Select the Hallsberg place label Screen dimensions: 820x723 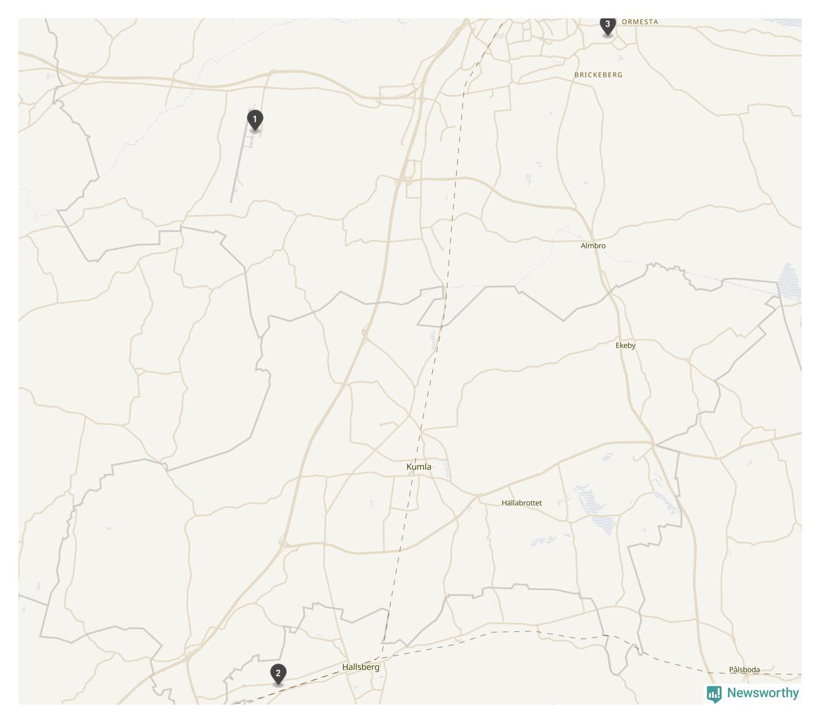tap(360, 667)
